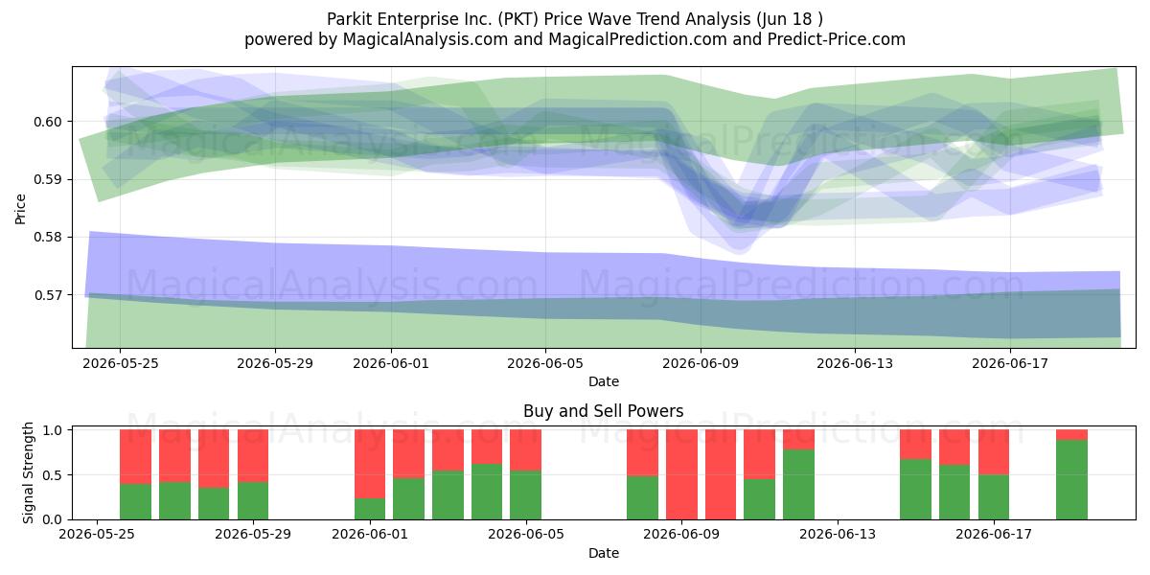This screenshot has width=1150, height=575.
Task: Click the green segment of the 2026-06-05 bar
Action: tap(525, 494)
